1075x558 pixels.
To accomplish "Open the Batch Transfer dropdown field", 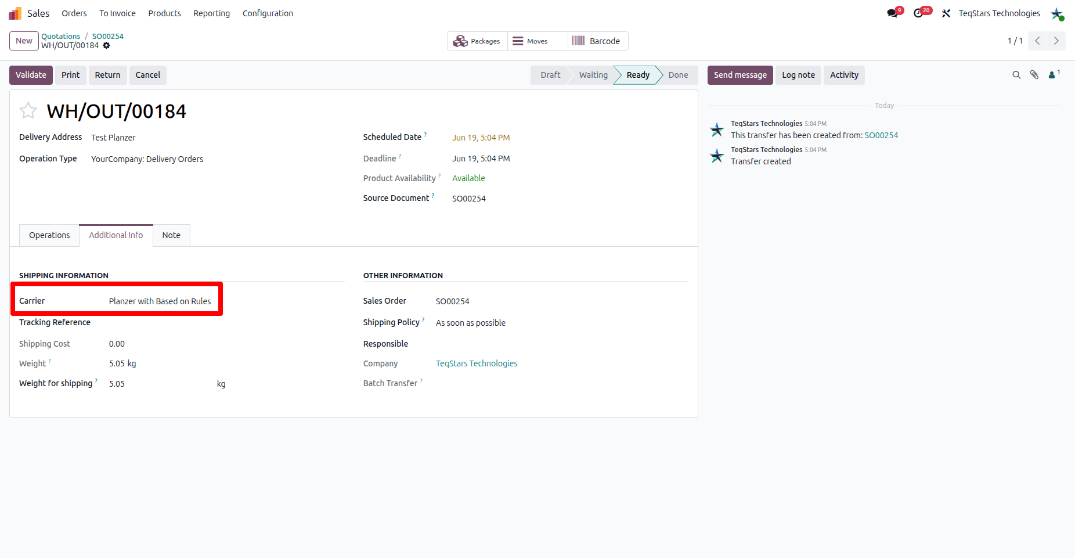I will point(562,384).
